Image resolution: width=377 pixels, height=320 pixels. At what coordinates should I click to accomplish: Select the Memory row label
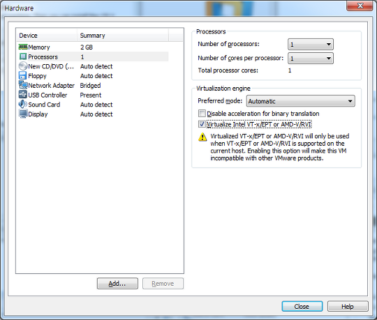tap(39, 47)
